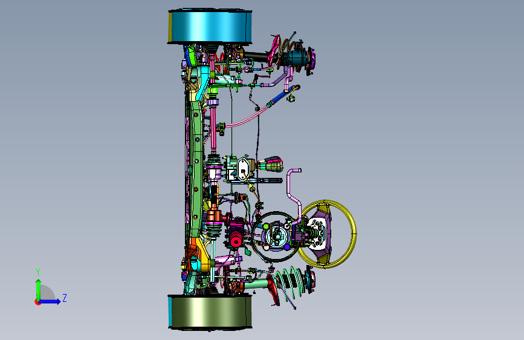This screenshot has height=340, width=524.
Task: Pick the red cylindrical motor component
Action: 236,241
